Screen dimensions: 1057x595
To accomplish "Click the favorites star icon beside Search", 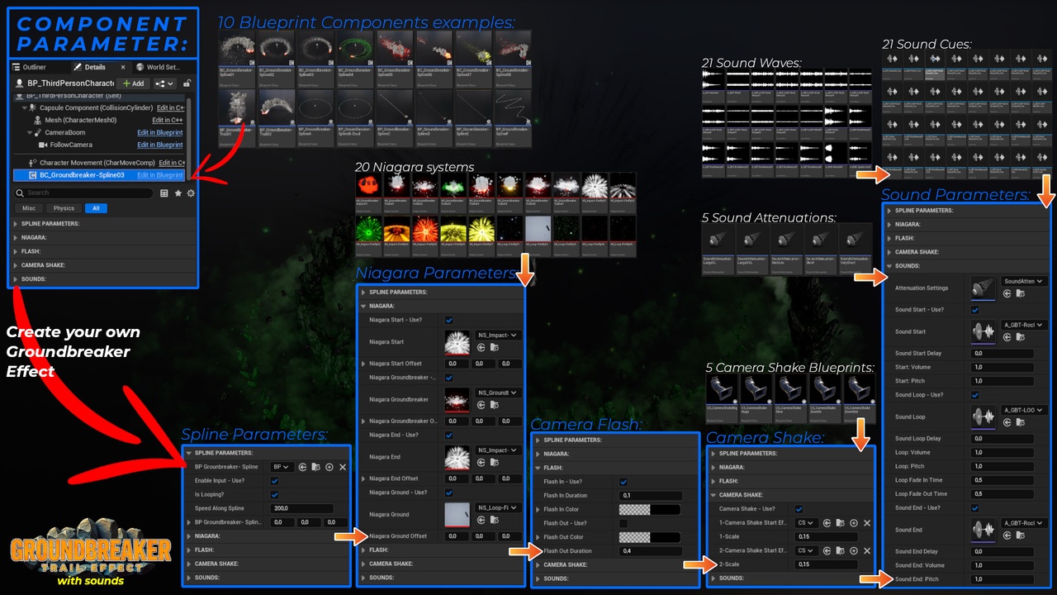I will (178, 193).
